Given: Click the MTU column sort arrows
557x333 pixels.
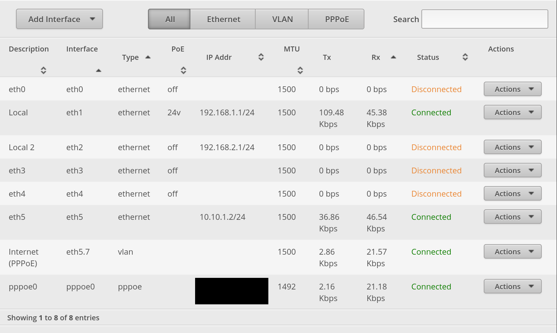Looking at the screenshot, I should pos(300,70).
